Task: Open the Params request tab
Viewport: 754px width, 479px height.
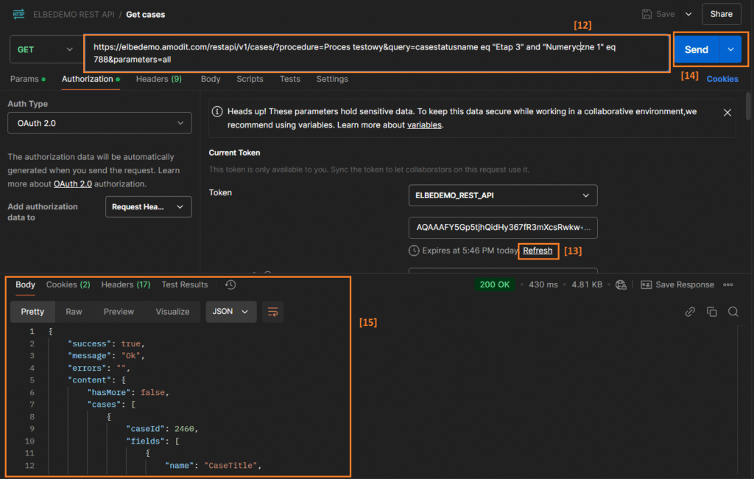Action: tap(27, 79)
